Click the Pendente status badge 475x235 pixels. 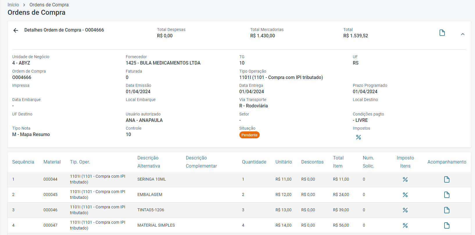point(249,135)
